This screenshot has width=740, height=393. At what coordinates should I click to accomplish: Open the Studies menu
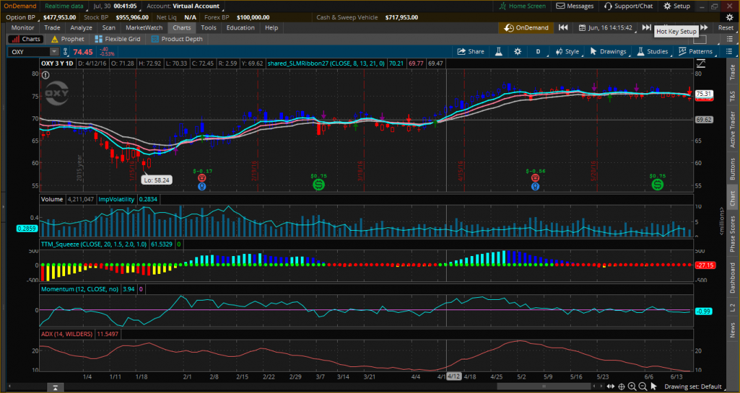point(652,51)
